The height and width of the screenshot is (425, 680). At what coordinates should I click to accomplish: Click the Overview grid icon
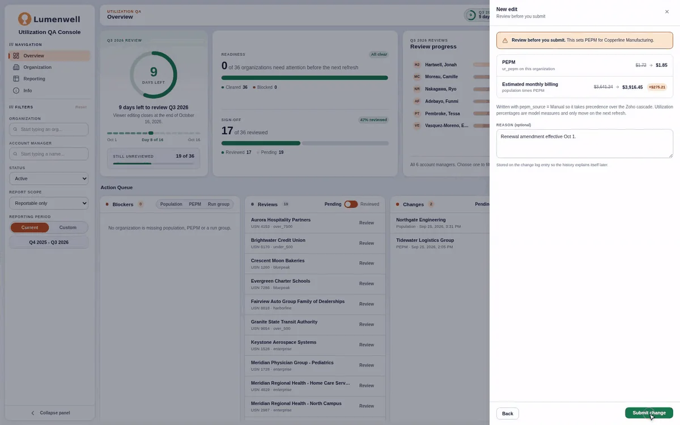pos(16,56)
